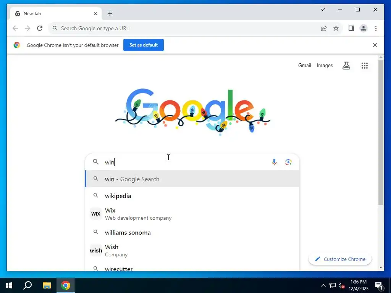The image size is (391, 293).
Task: Select the 'wirecutter' suggestion
Action: pos(192,268)
